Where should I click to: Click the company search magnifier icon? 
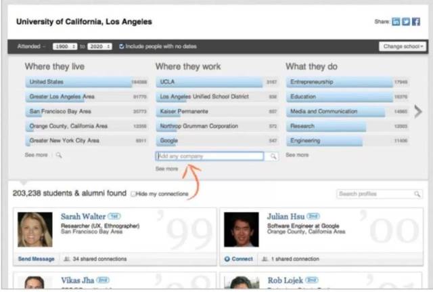pyautogui.click(x=273, y=157)
